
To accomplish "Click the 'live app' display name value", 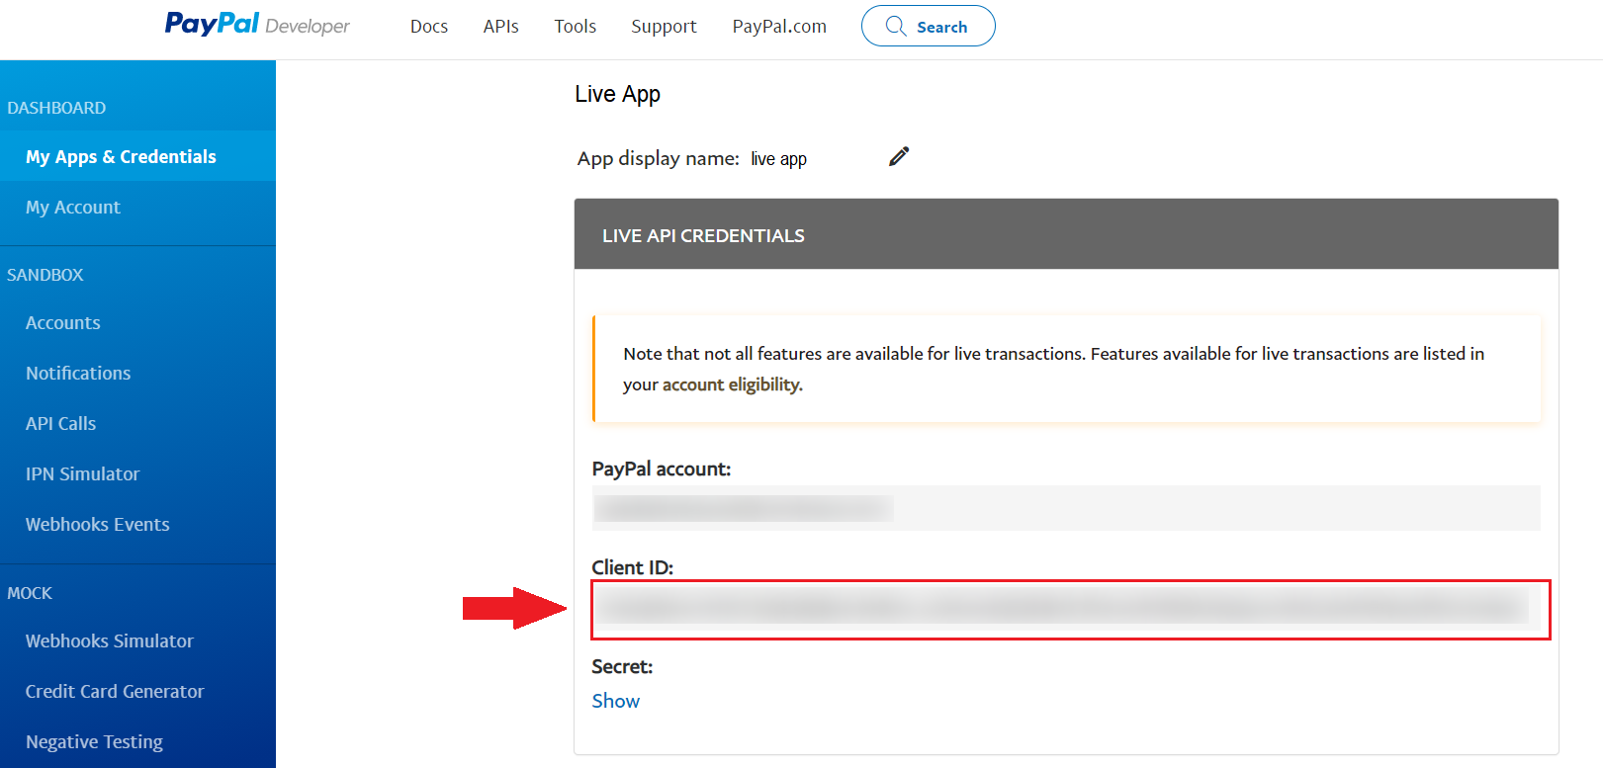I will pyautogui.click(x=778, y=159).
